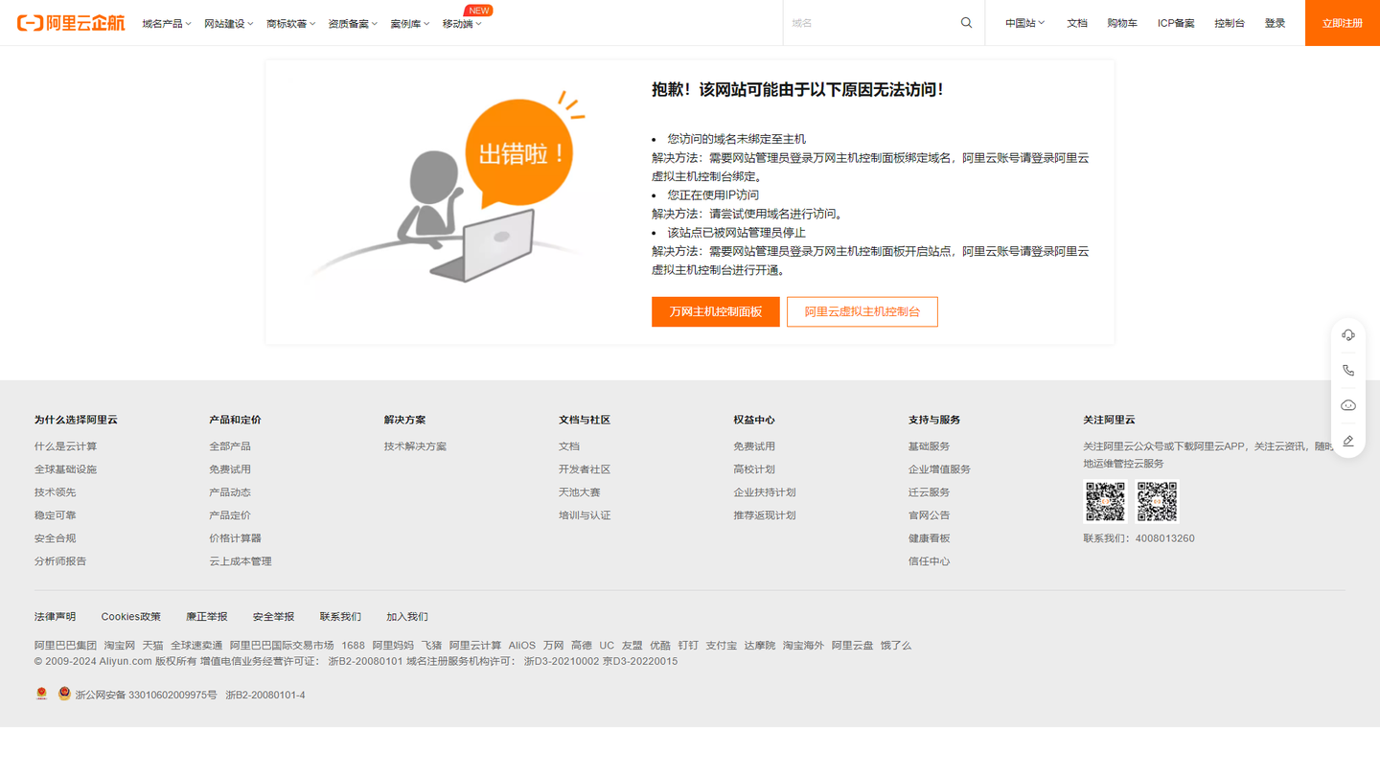Open the 云上成本管理 footer link
Screen dimensions: 1380x776
coord(241,561)
